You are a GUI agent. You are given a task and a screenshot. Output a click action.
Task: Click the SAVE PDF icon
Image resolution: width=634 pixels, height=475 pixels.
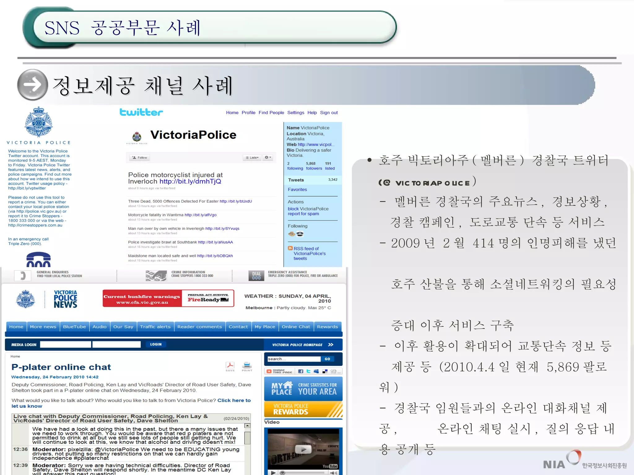click(x=230, y=366)
